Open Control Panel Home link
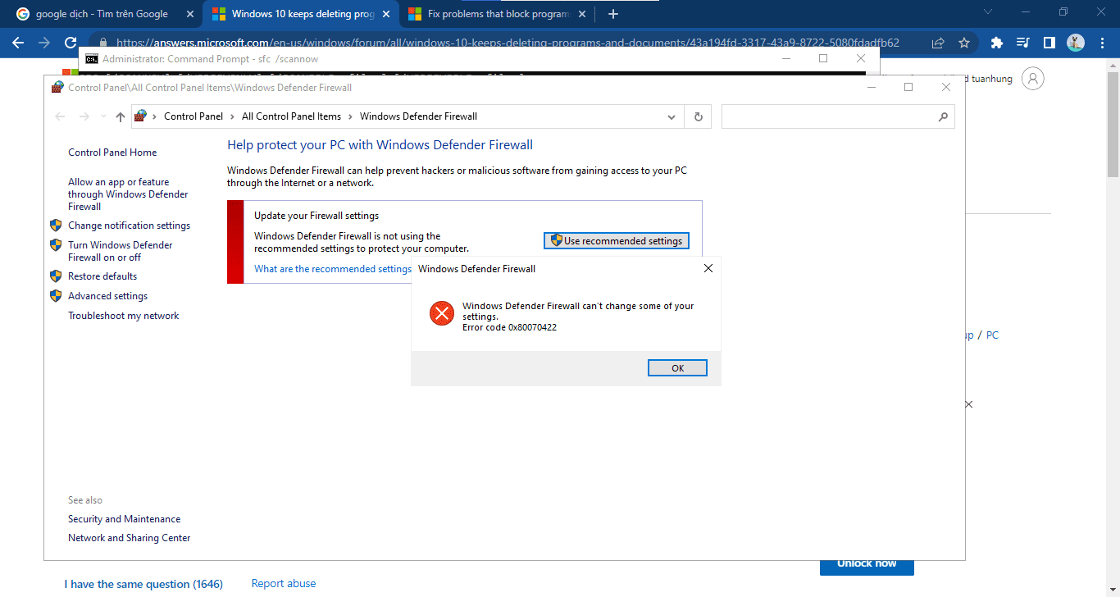This screenshot has height=597, width=1120. [112, 153]
